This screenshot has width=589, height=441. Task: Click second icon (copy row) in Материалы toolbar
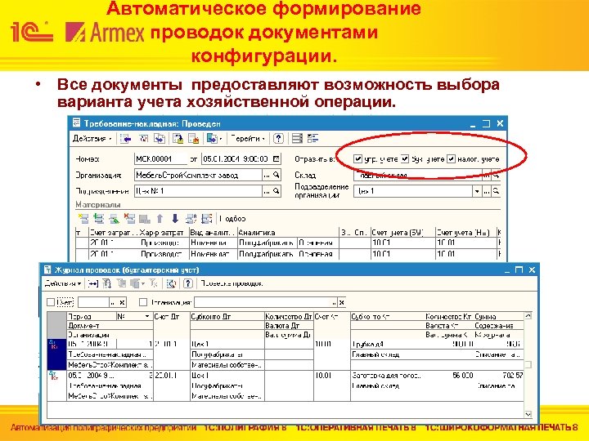(99, 218)
